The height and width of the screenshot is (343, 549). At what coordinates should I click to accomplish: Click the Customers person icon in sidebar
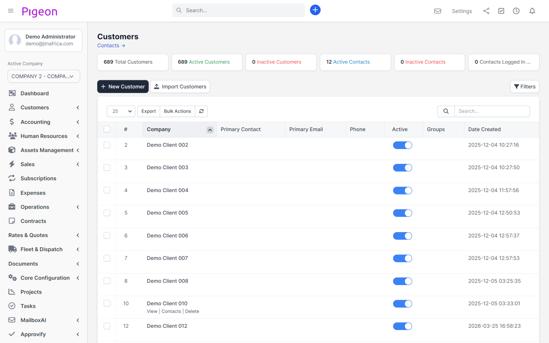(12, 107)
